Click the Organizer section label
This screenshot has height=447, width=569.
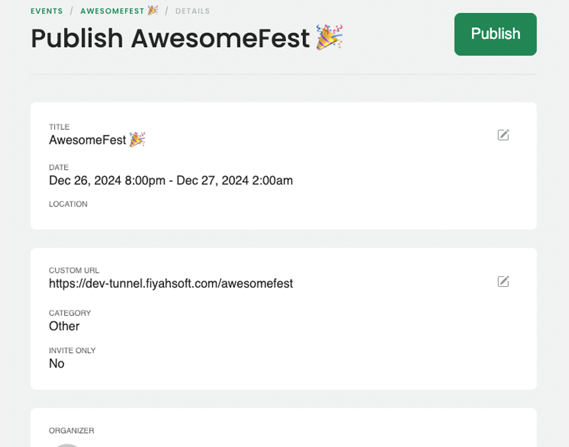(71, 430)
